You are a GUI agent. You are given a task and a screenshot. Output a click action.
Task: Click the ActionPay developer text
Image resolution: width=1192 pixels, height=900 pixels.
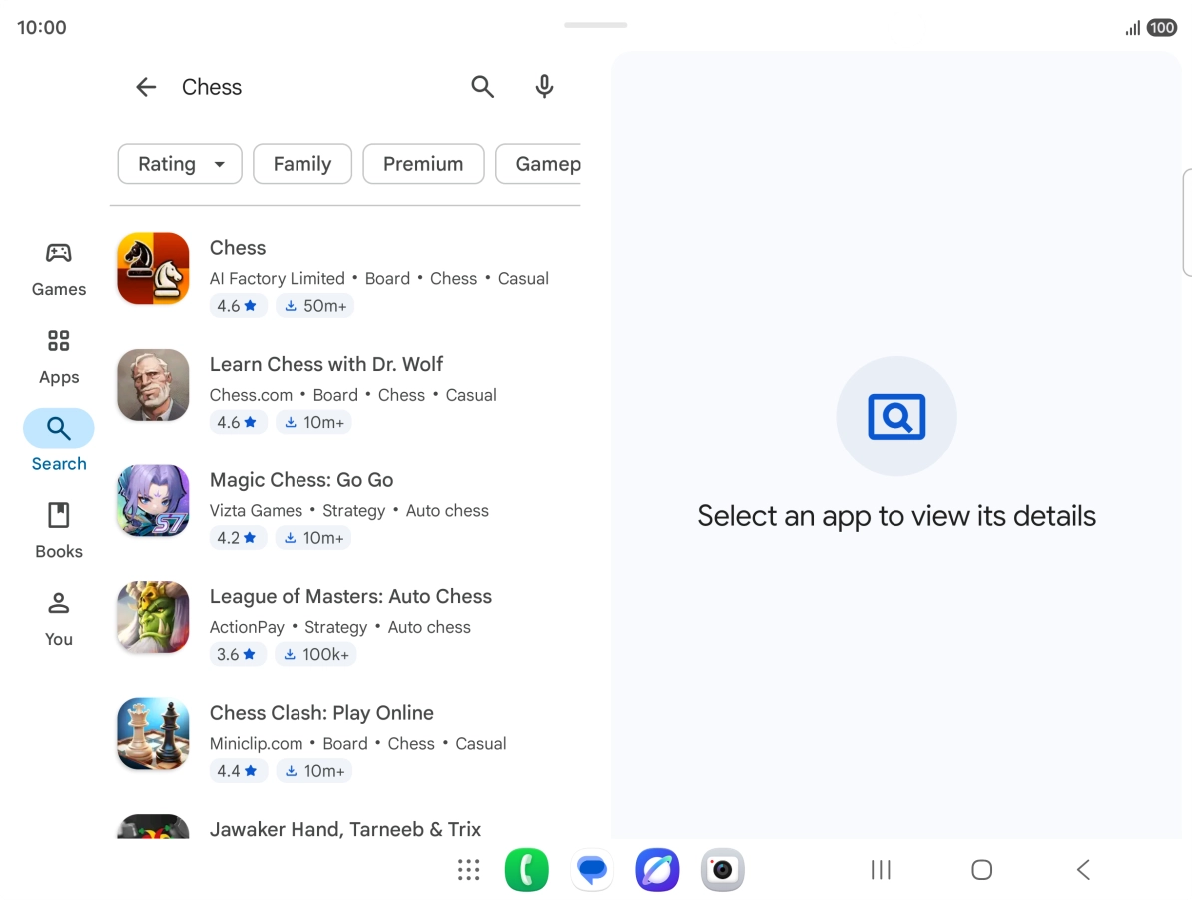[x=247, y=627]
